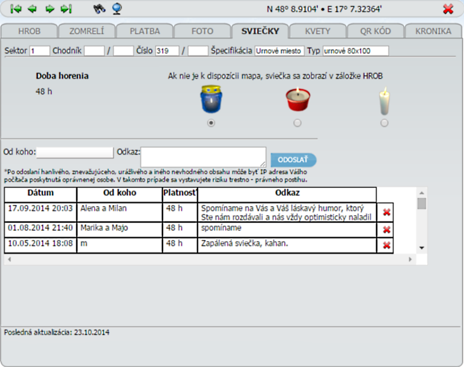Click the Posledná aktualizácia date text
This screenshot has height=367, width=464.
click(x=57, y=333)
